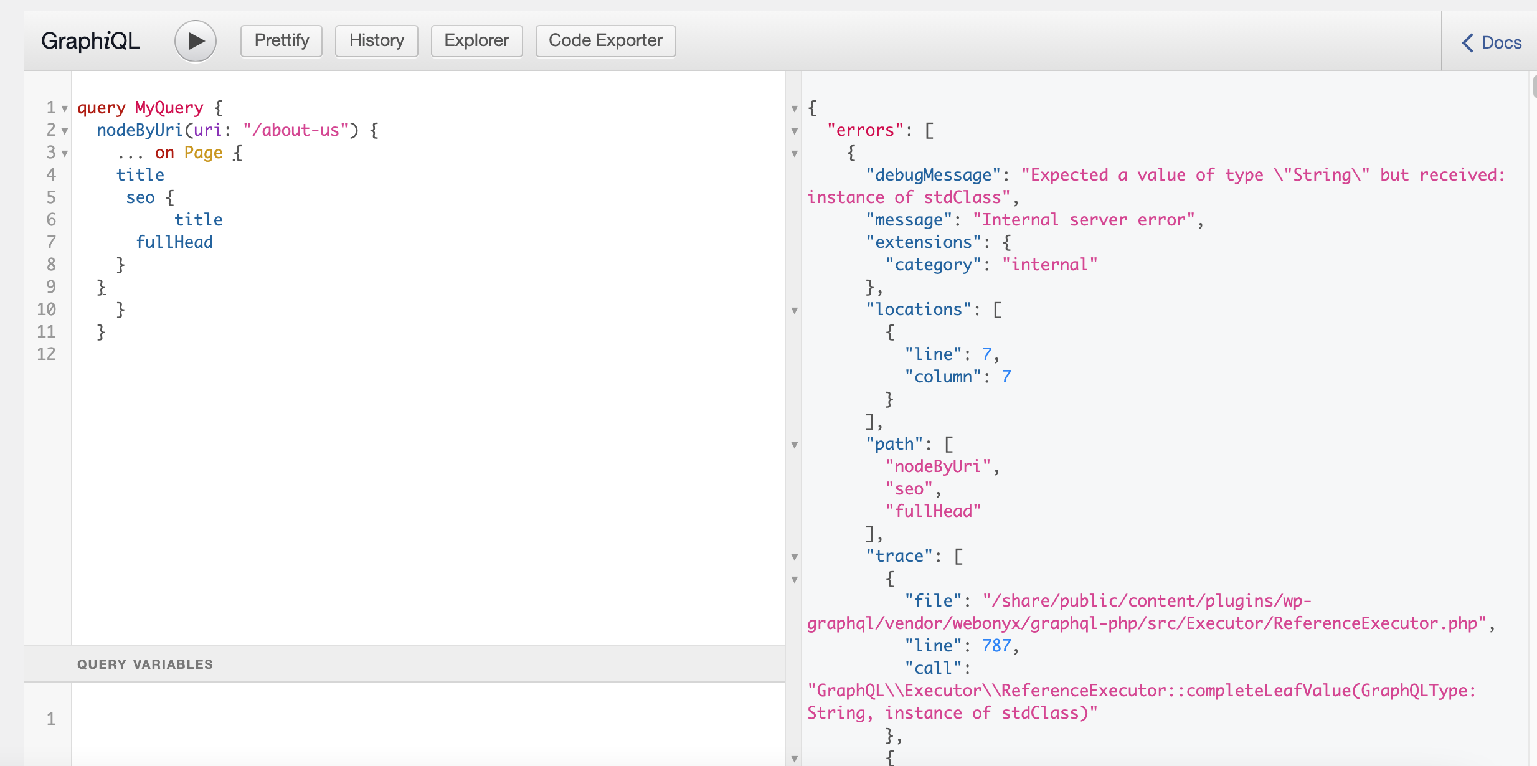Screen dimensions: 1537x766
Task: Open the Docs sidebar
Action: coord(1501,42)
